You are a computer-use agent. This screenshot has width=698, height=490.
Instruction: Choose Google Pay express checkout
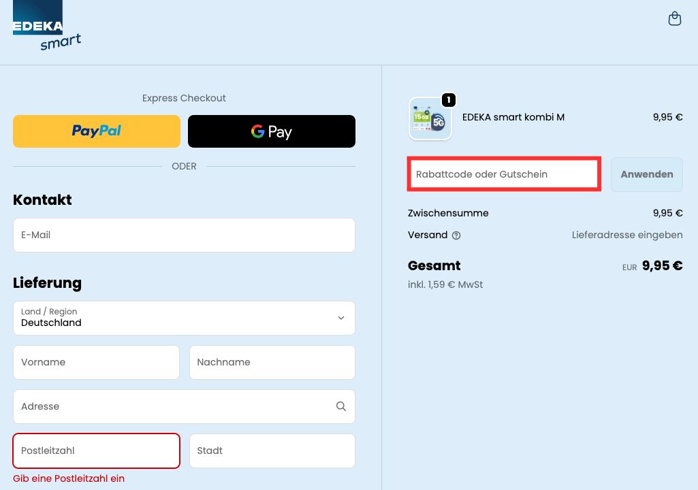pyautogui.click(x=271, y=131)
